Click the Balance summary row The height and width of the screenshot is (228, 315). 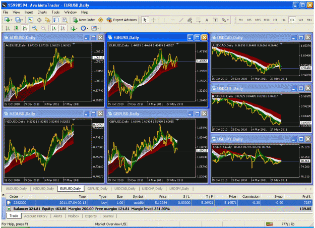pyautogui.click(x=159, y=209)
